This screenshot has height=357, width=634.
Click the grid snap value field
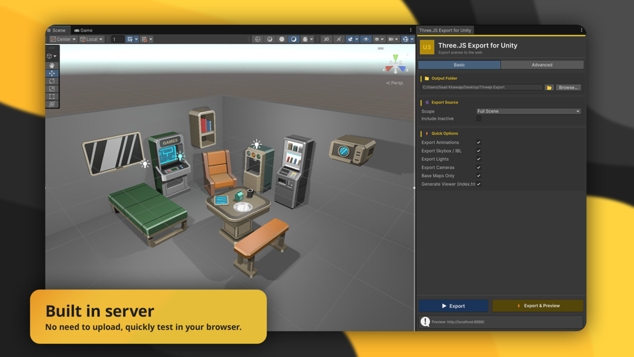[117, 39]
